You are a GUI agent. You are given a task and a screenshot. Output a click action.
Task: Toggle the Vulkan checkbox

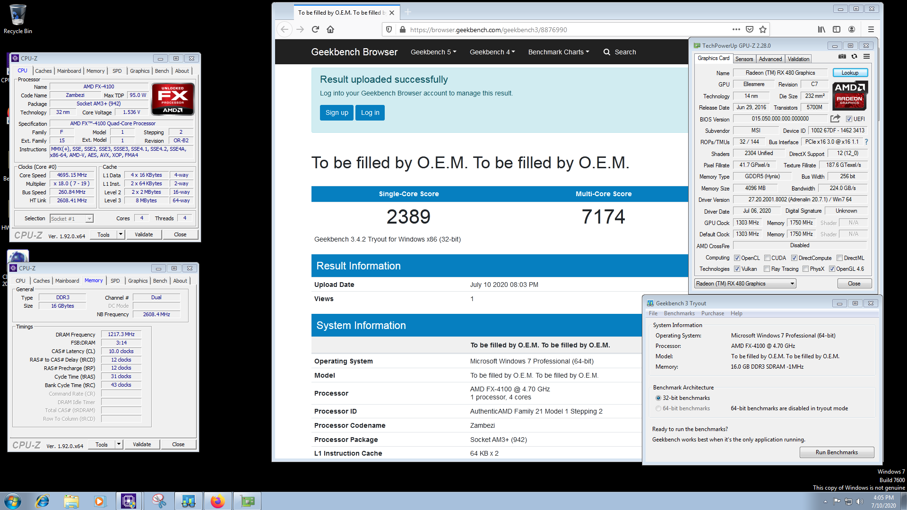click(x=737, y=269)
